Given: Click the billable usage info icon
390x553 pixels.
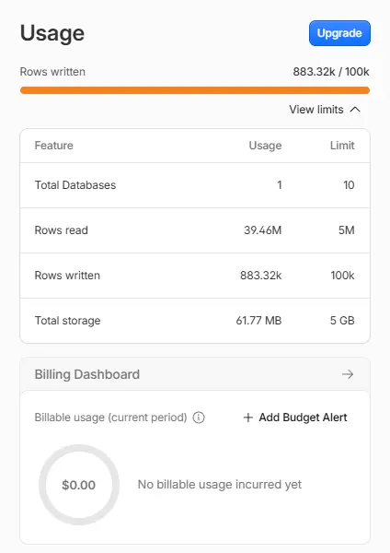Looking at the screenshot, I should (199, 418).
